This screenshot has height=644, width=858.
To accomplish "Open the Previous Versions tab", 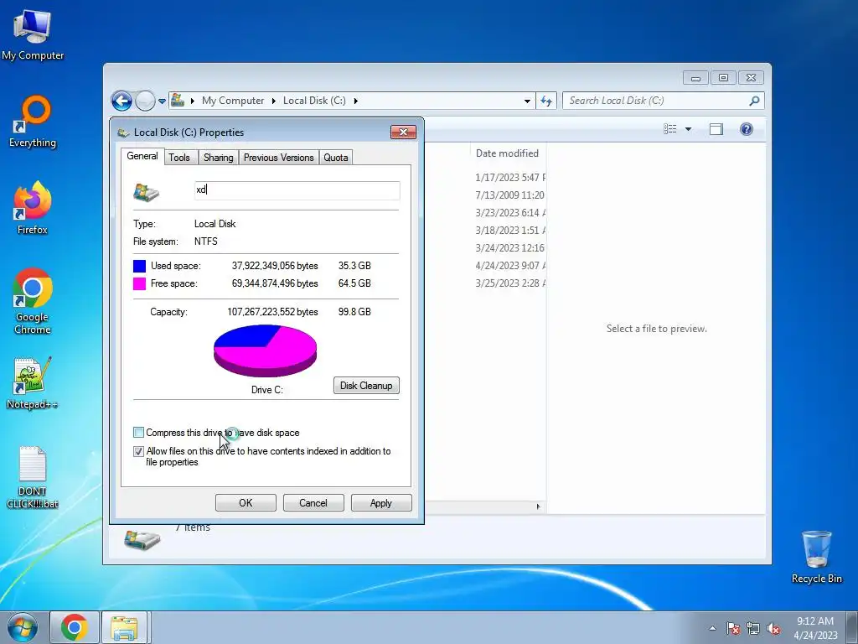I will 278,158.
